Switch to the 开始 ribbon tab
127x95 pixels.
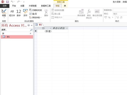tap(14, 6)
